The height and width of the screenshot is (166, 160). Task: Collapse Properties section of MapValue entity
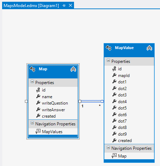coord(108,60)
